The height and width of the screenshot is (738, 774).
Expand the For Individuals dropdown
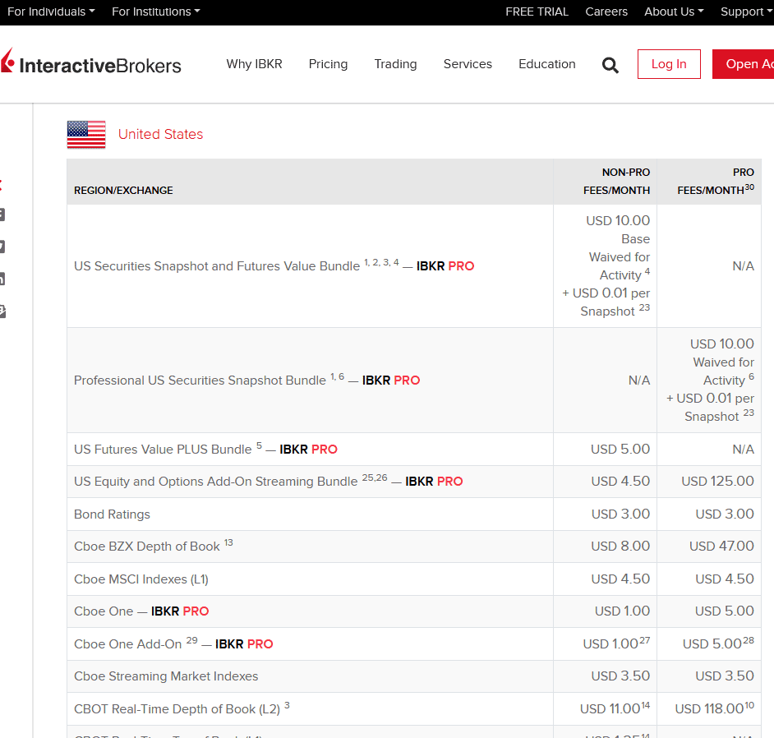point(51,12)
